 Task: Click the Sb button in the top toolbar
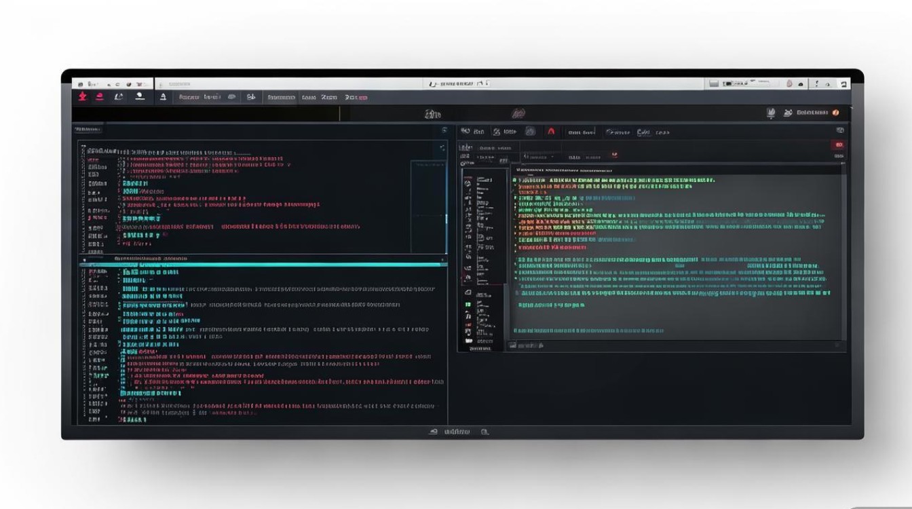point(250,97)
